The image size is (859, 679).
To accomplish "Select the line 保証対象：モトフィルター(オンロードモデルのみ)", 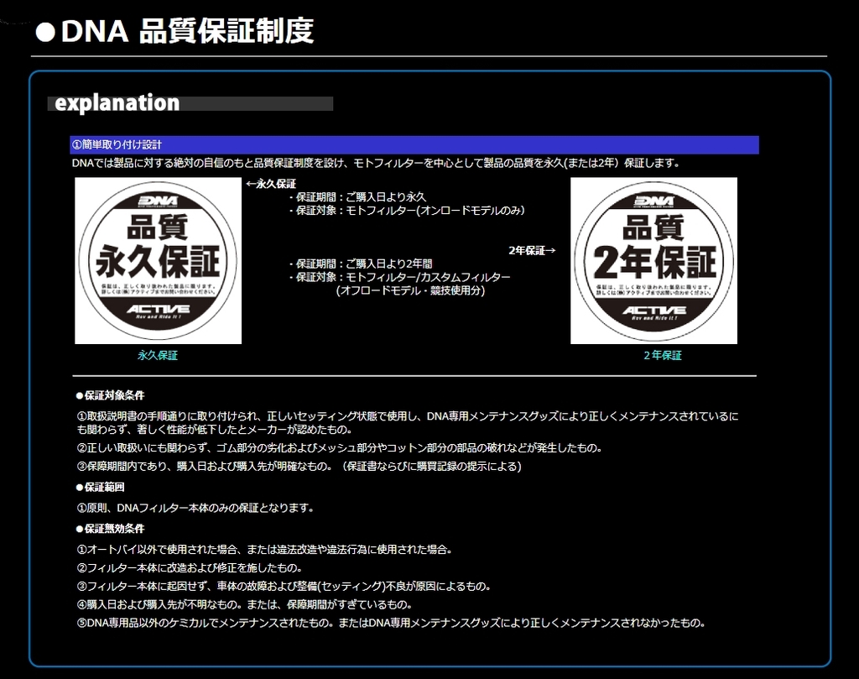I will (407, 210).
